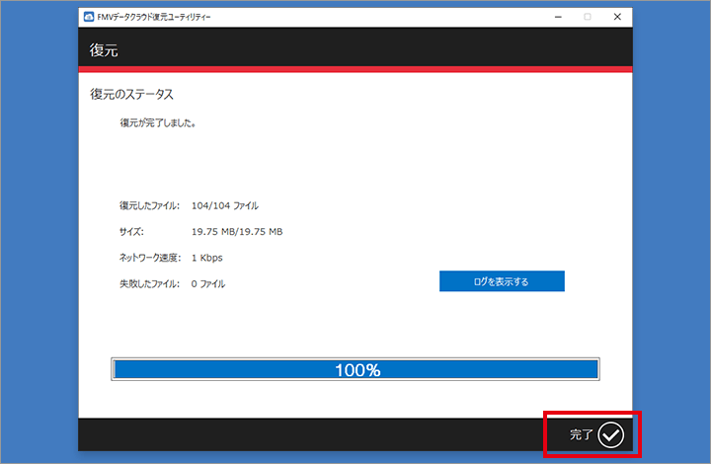Click the ネットワーク速度 label
Screen dimensions: 711x464
tap(150, 258)
